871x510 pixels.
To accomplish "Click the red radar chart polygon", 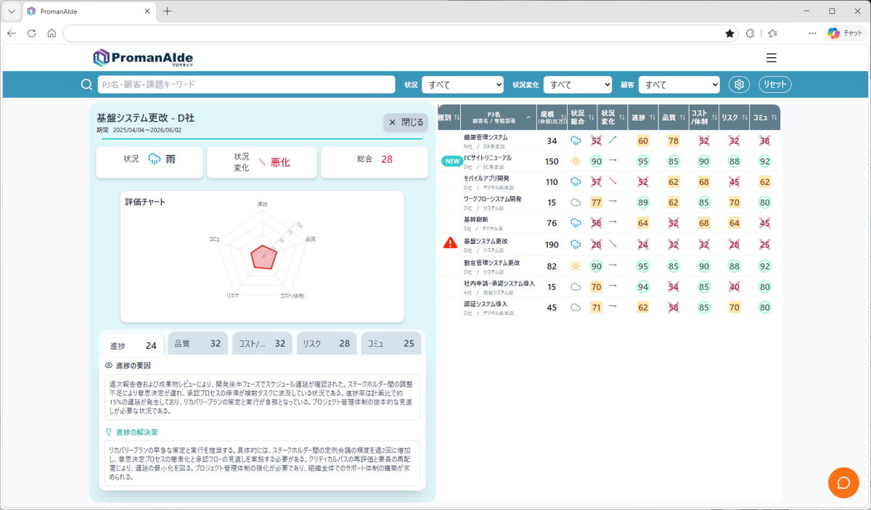I will click(263, 257).
